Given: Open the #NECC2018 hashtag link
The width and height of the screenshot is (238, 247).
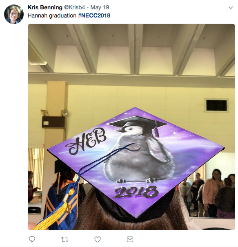Looking at the screenshot, I should coord(94,15).
